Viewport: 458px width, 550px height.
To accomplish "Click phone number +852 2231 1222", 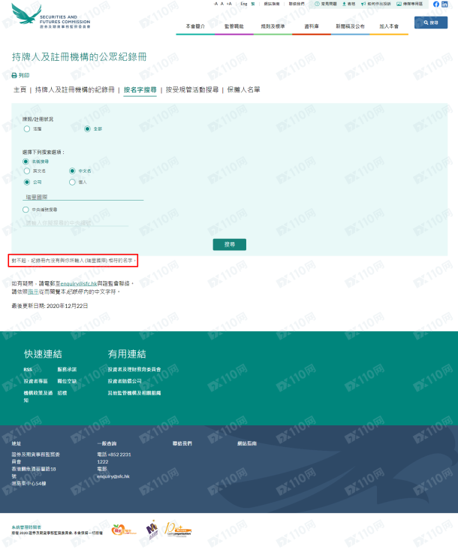I will 114,458.
